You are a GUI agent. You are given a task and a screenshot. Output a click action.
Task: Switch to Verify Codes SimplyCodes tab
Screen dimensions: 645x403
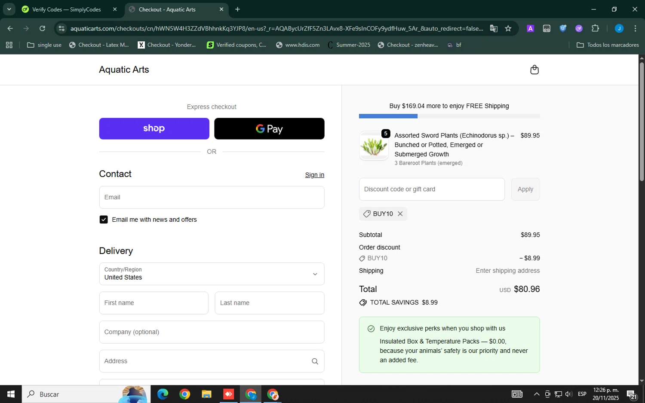point(67,9)
